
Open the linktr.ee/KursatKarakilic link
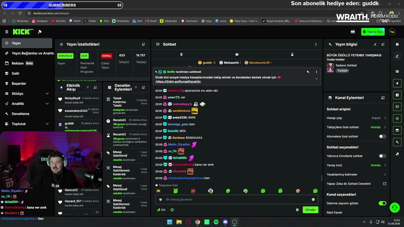pos(178,82)
